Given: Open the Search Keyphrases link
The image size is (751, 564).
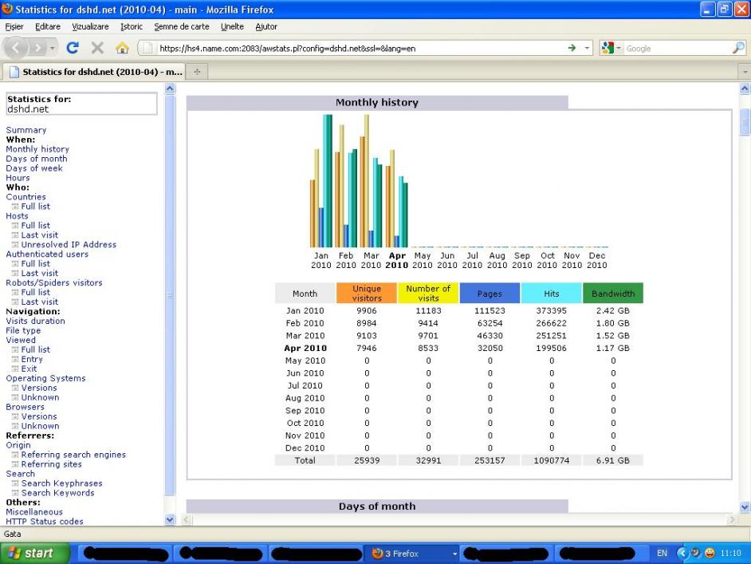Looking at the screenshot, I should point(61,483).
